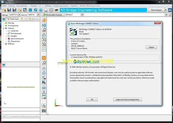Screen dimensions: 173x123
Task: Close the About RM Bridge dialog
Action: (x=157, y=23)
